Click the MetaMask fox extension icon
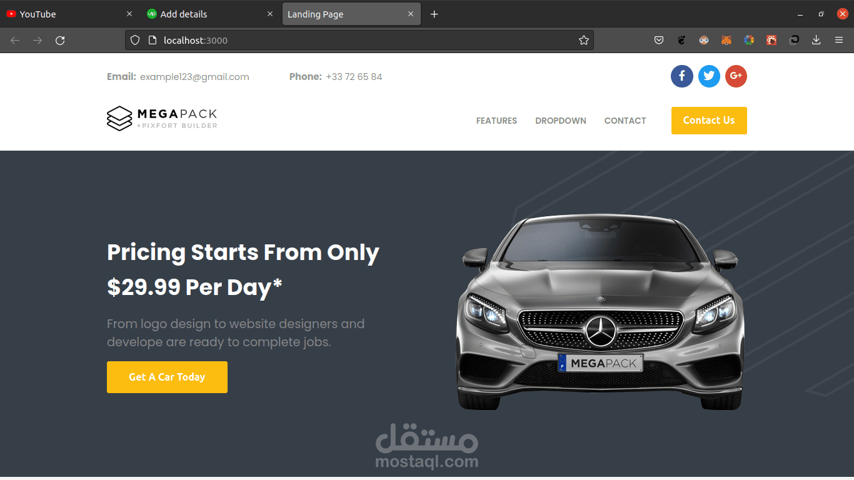Screen dimensions: 854x480 tap(726, 40)
